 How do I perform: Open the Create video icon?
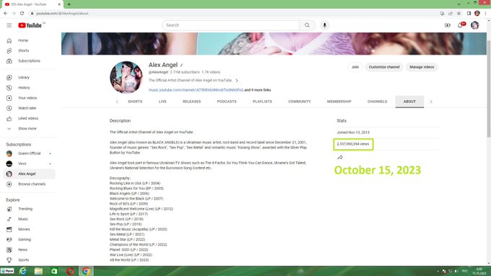448,25
